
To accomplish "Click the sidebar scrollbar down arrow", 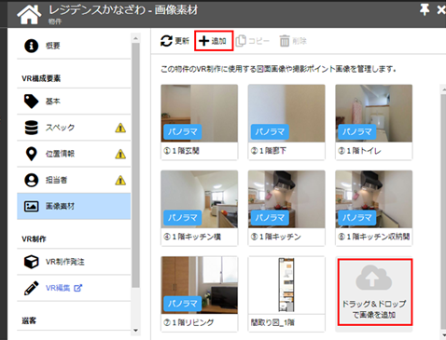I will (135, 331).
